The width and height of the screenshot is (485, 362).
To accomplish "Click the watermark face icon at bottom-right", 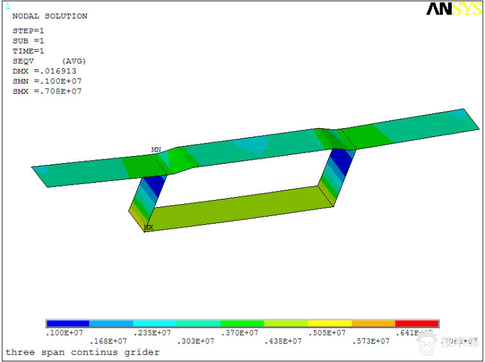I will pos(426,343).
